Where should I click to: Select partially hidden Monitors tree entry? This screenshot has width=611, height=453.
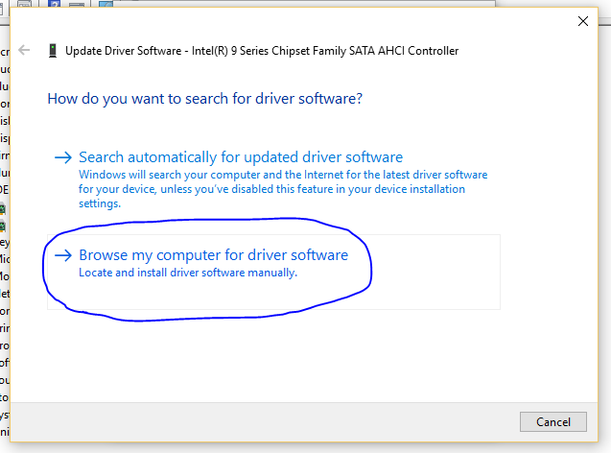(x=5, y=277)
